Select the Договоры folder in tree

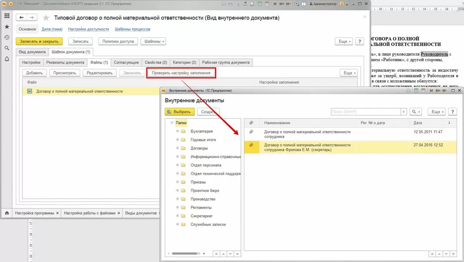(199, 148)
